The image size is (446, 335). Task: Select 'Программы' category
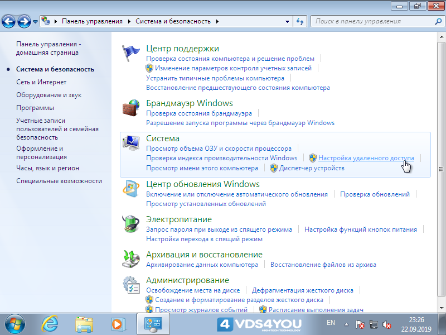35,108
